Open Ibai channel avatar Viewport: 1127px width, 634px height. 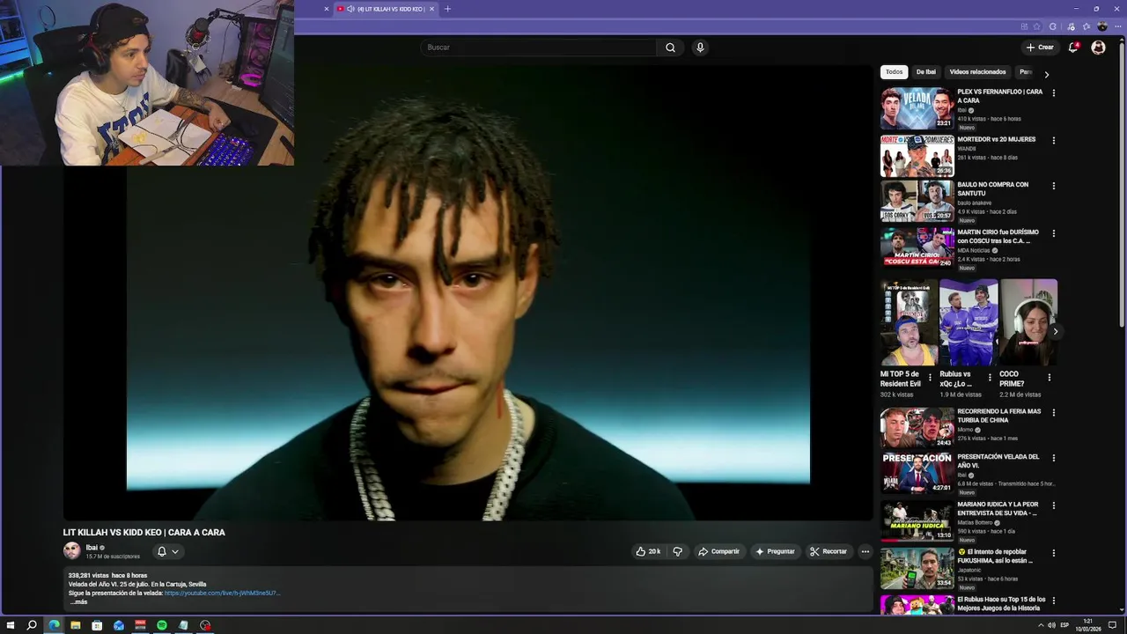coord(71,551)
